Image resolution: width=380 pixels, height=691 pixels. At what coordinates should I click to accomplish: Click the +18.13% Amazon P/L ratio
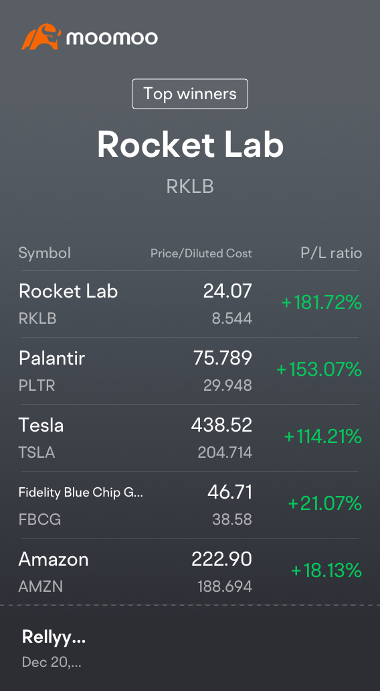326,570
